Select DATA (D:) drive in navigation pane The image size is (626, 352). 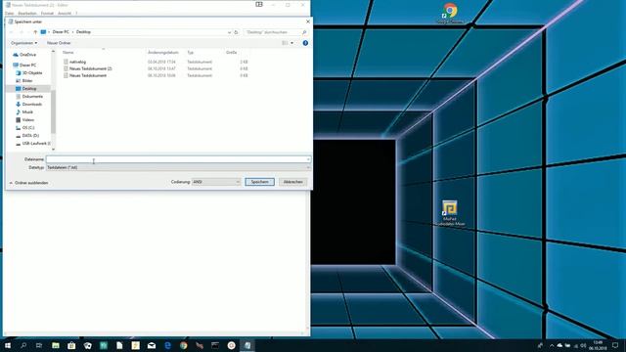pos(27,136)
